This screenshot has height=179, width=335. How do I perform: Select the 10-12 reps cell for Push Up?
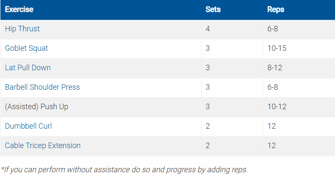coord(277,107)
